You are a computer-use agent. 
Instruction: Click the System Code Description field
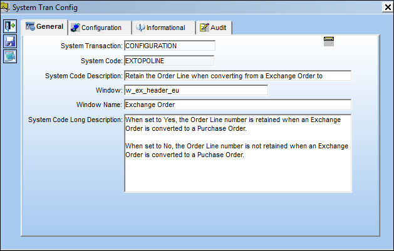pos(237,76)
